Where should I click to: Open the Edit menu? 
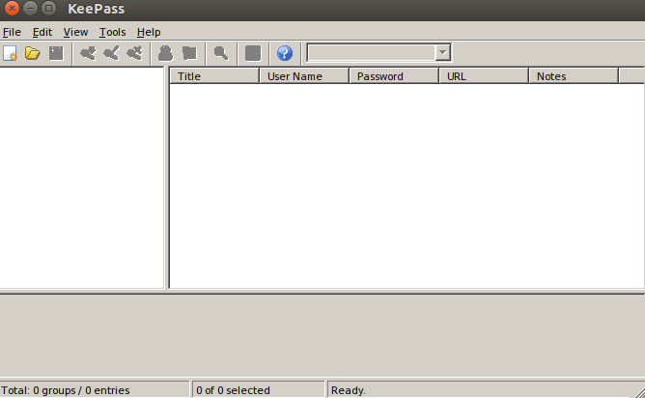coord(42,32)
